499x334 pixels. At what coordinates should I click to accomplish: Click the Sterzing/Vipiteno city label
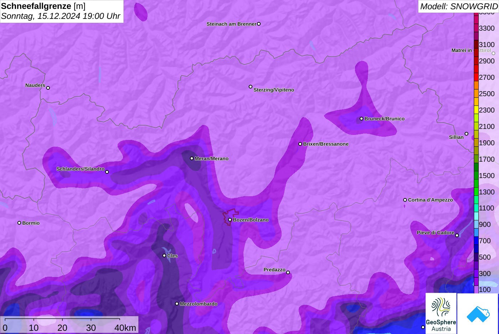pos(273,90)
